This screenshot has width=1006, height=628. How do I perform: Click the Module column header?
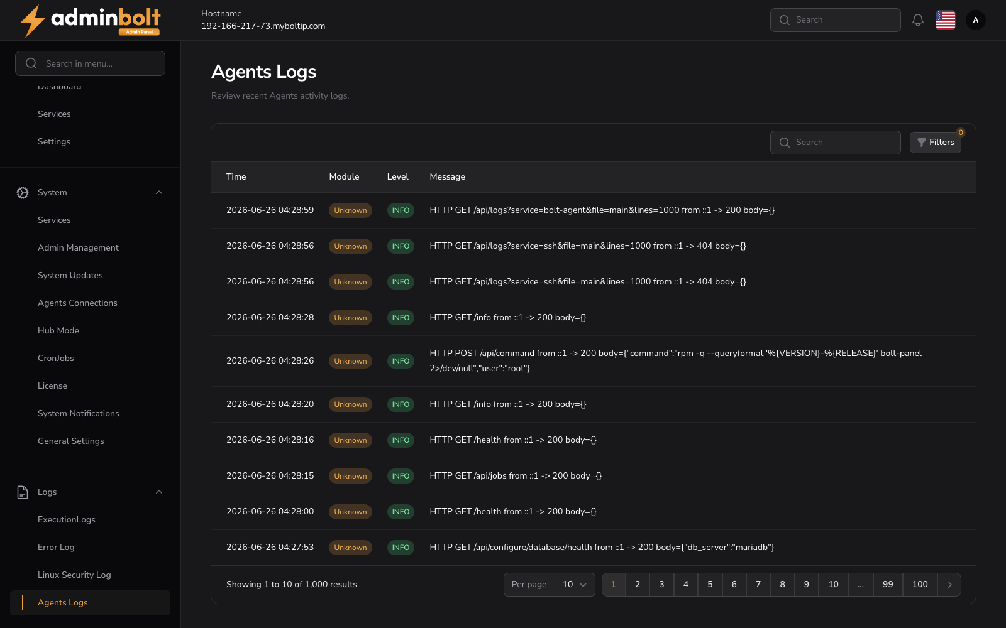[344, 177]
